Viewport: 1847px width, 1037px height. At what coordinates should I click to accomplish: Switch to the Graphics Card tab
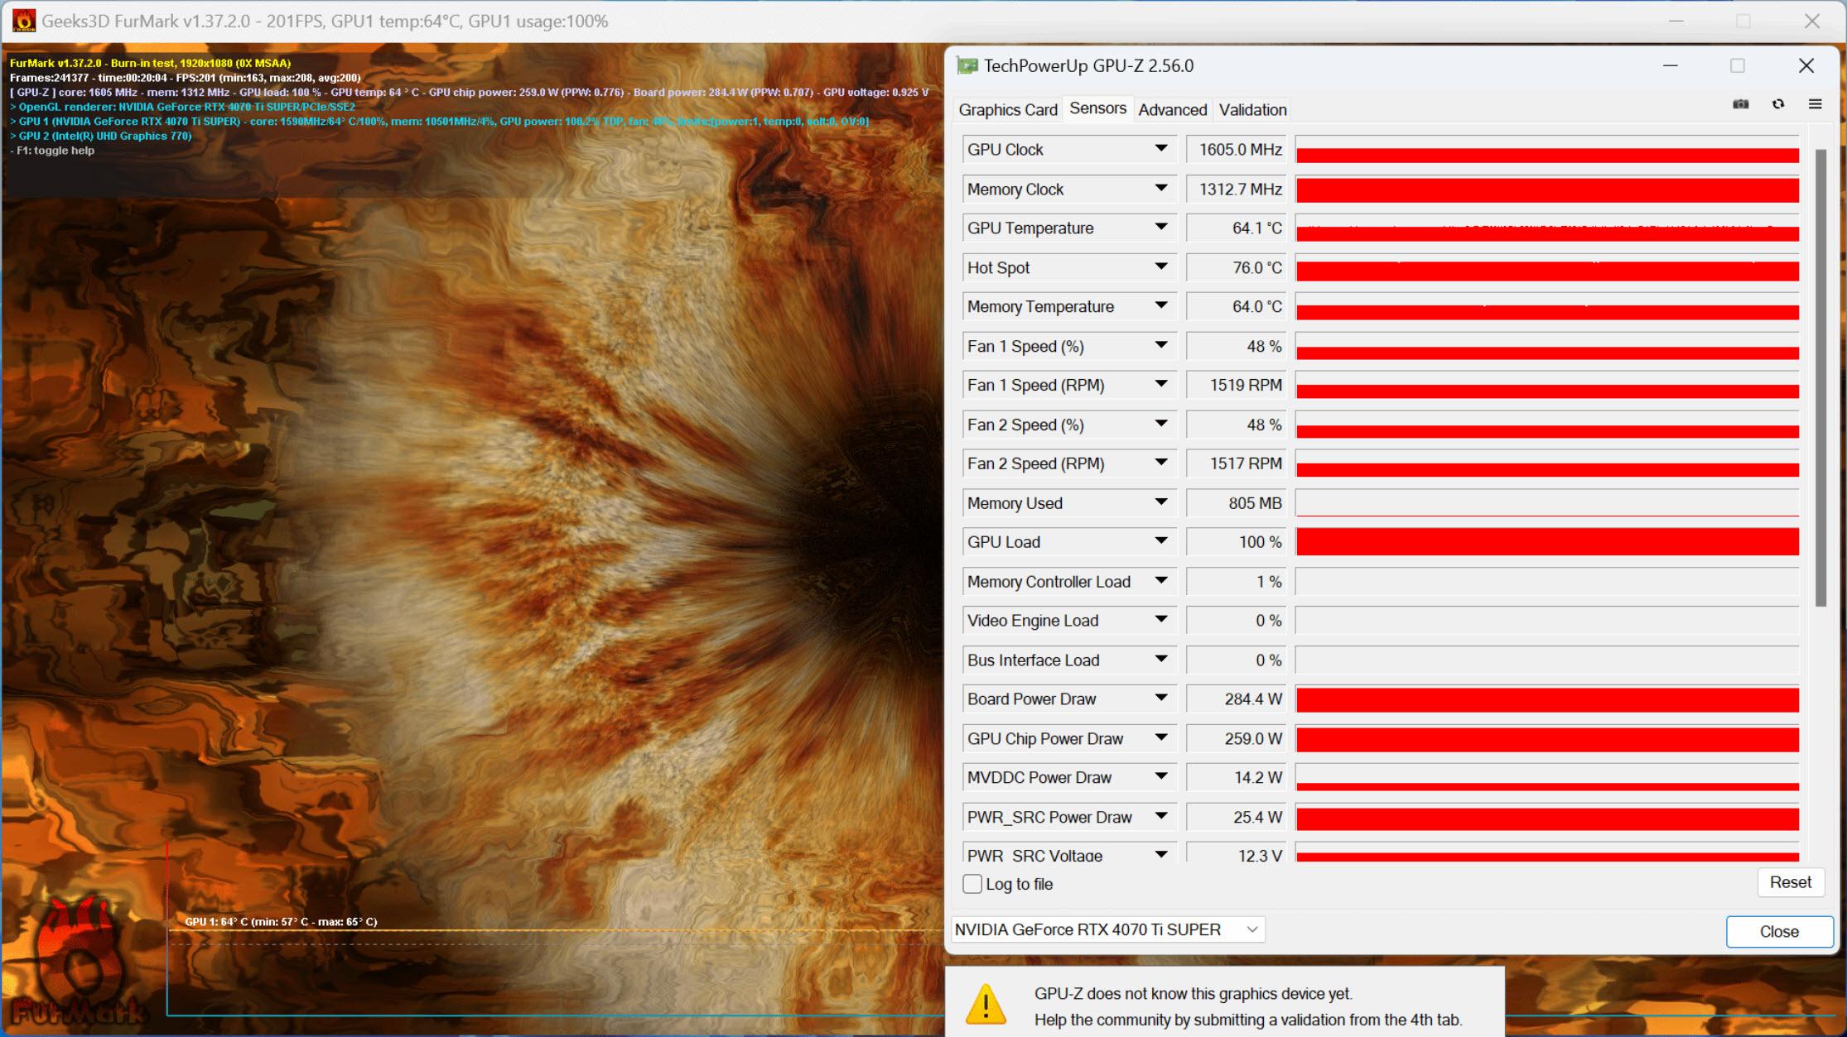coord(1010,109)
